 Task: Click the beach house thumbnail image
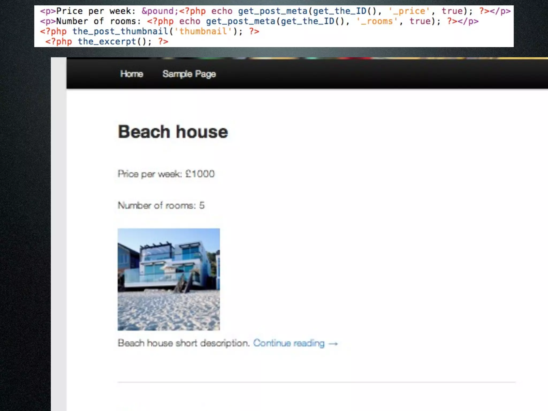[x=169, y=279]
